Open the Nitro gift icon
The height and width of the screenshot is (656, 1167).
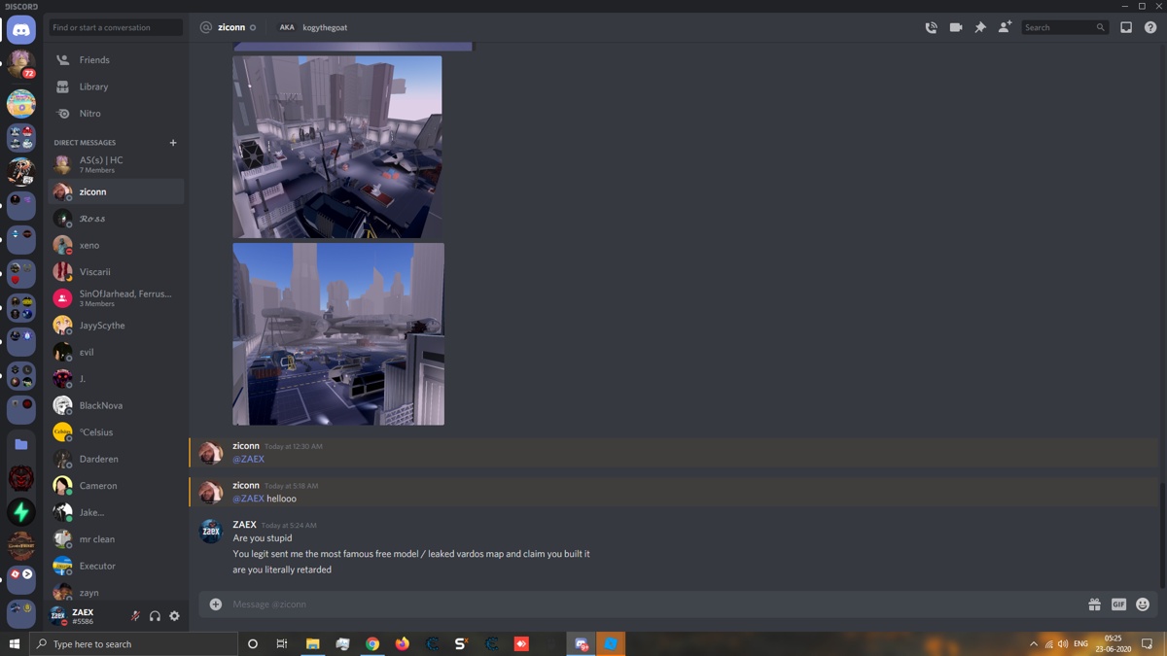[1094, 604]
